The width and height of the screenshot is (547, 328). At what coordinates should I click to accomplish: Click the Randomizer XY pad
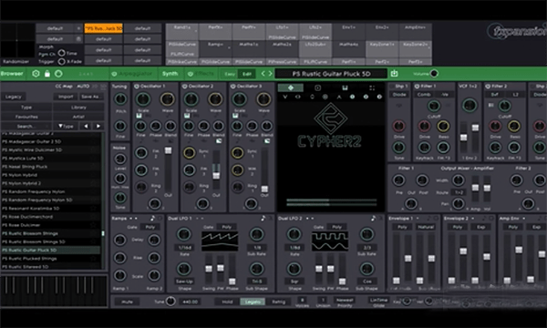(x=17, y=40)
